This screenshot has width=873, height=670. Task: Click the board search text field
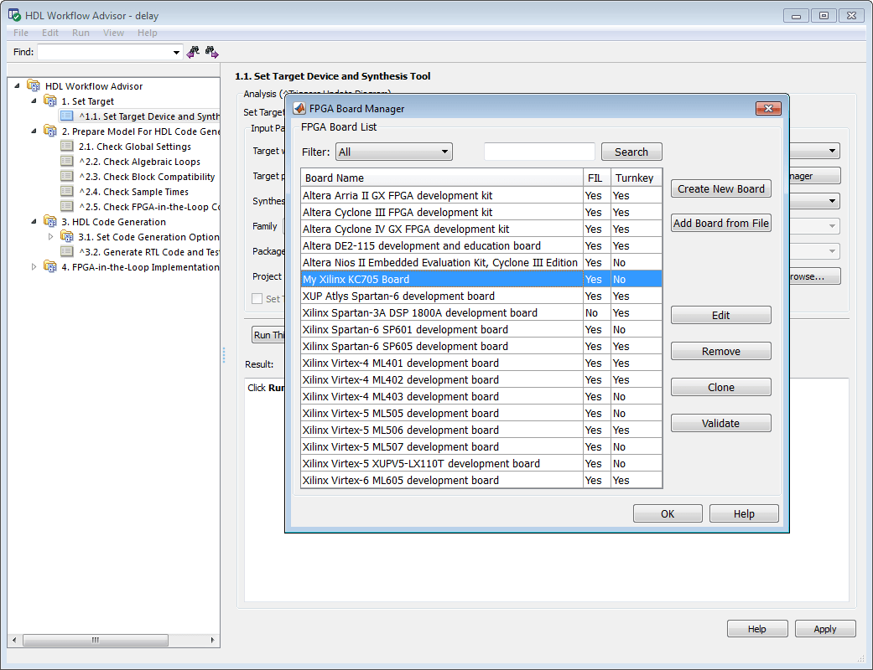pyautogui.click(x=539, y=152)
